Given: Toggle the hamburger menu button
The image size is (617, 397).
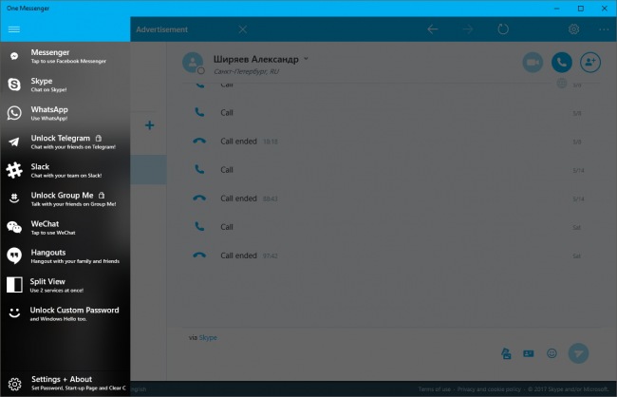Looking at the screenshot, I should coord(14,29).
